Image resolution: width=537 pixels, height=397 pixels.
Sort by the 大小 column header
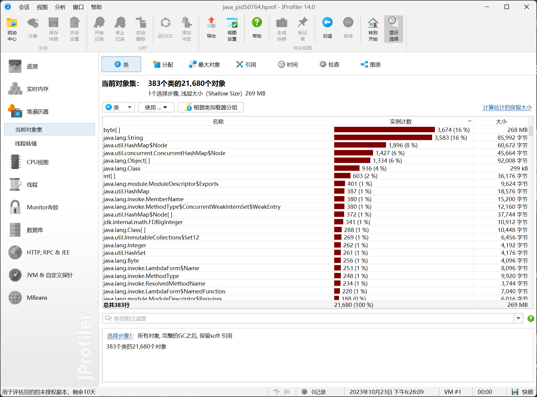click(501, 121)
